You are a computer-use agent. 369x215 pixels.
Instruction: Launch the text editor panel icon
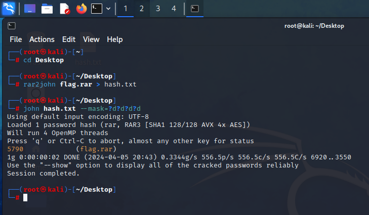pyautogui.click(x=64, y=9)
